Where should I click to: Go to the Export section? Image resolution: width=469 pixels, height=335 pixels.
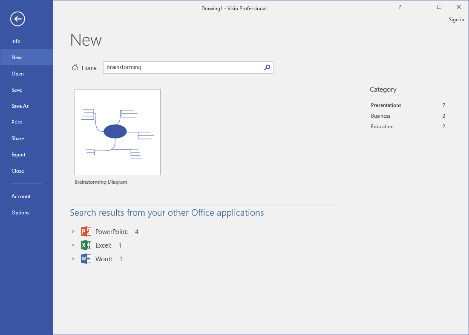point(19,155)
